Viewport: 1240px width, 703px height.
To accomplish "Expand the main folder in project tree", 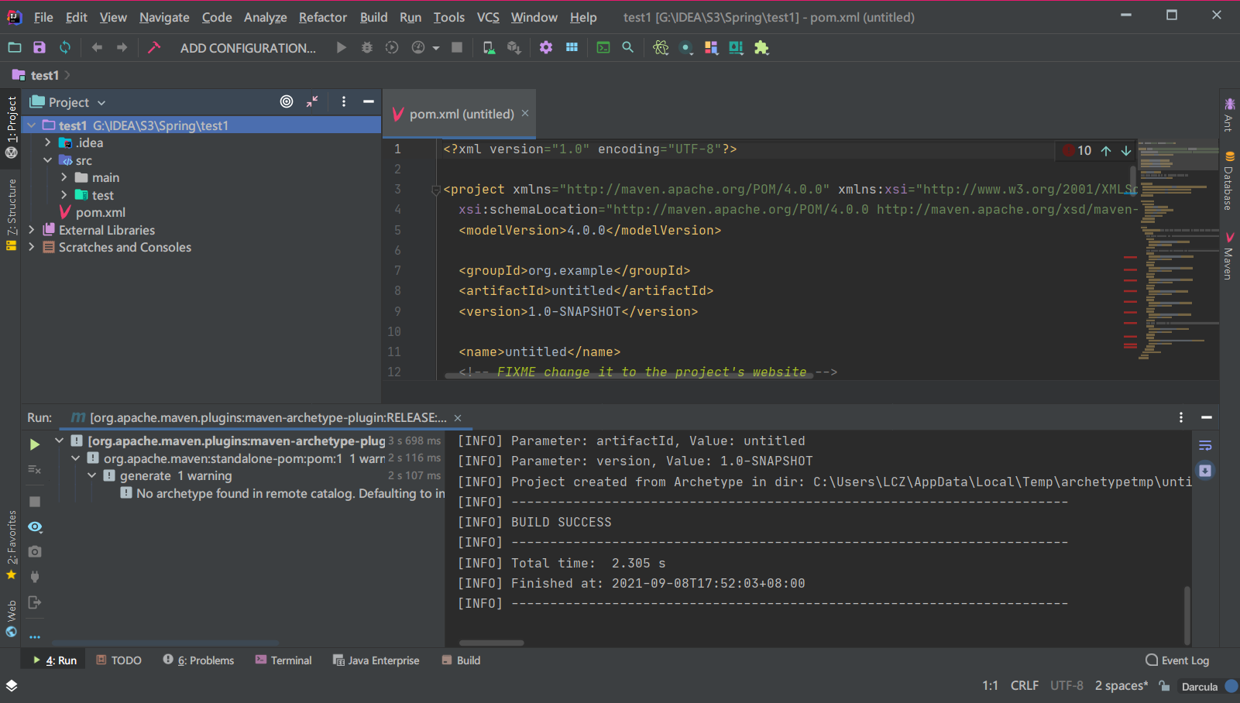I will (64, 177).
